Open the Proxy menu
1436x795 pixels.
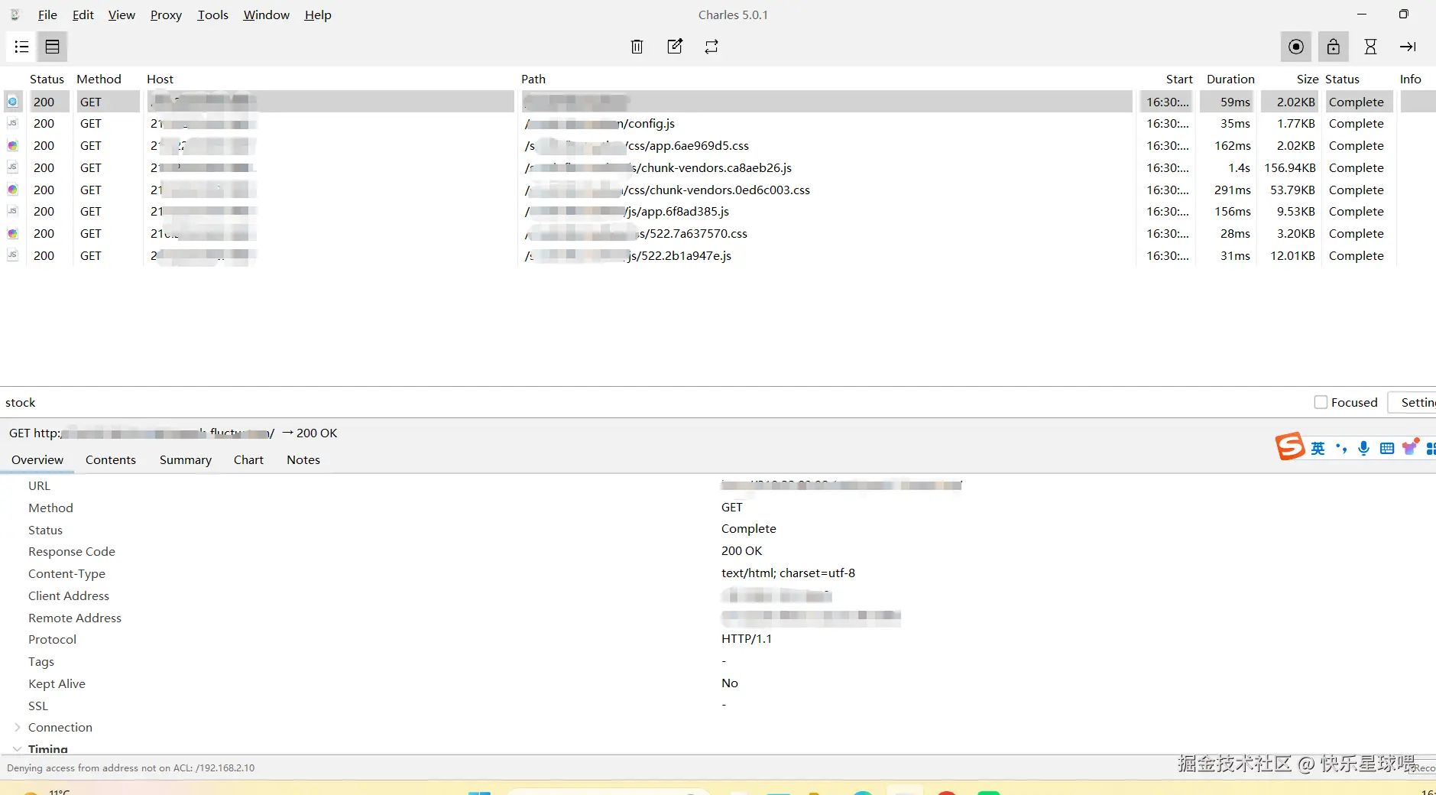tap(166, 15)
